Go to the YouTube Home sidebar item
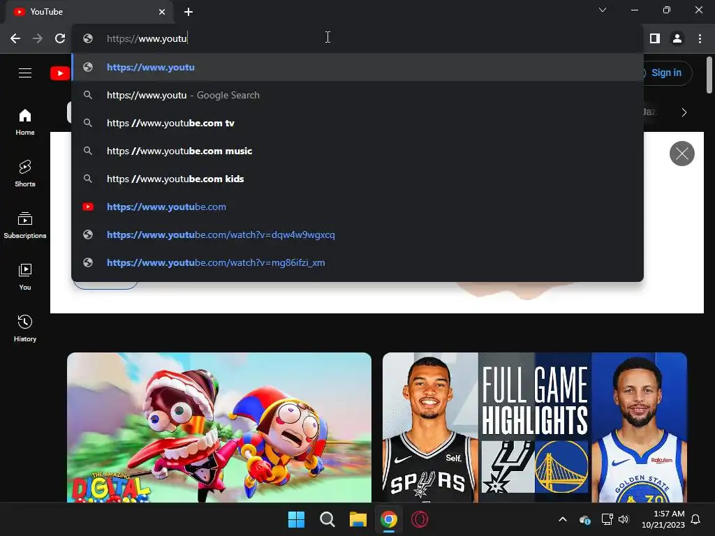The height and width of the screenshot is (536, 715). [25, 122]
